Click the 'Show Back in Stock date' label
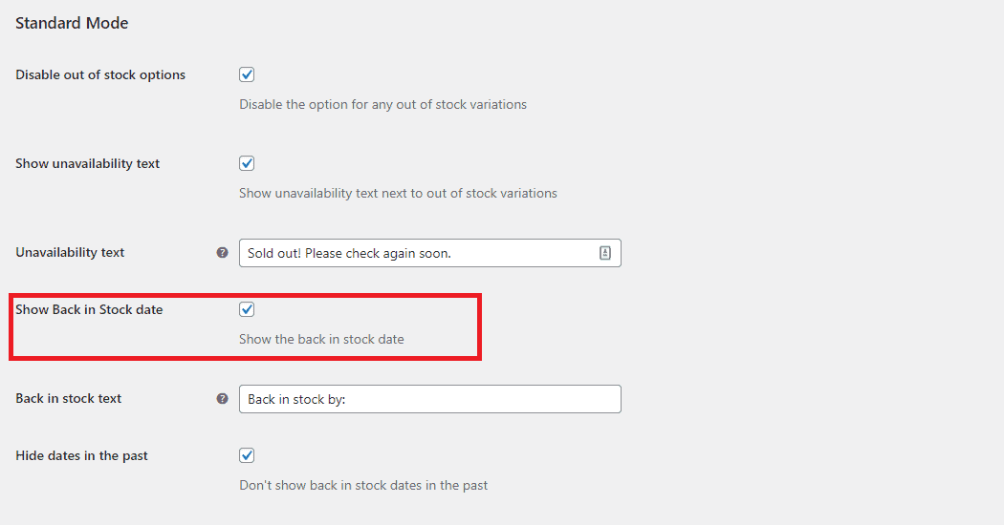This screenshot has height=525, width=1004. [89, 309]
